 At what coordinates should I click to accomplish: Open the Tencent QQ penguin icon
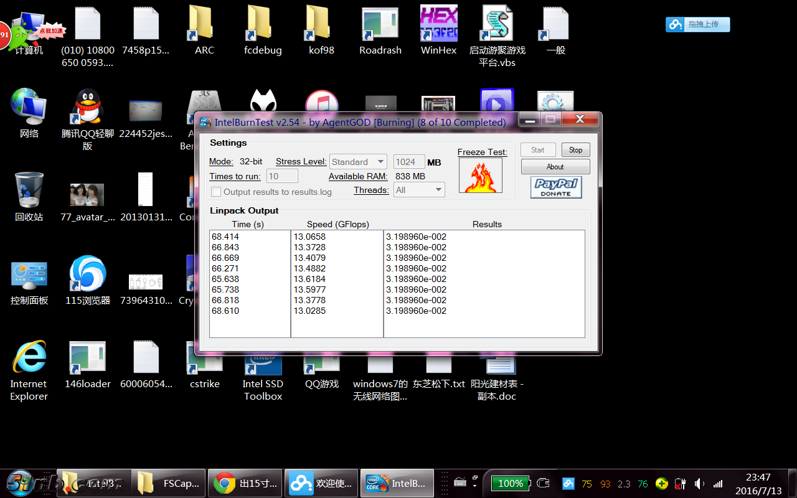pos(87,118)
